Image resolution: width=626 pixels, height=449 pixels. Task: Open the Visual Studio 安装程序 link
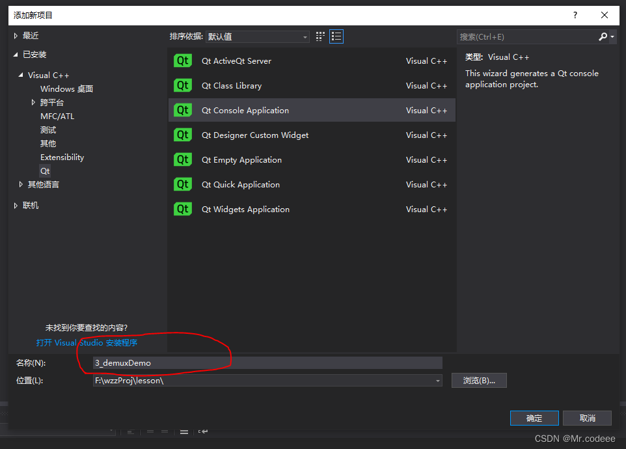click(87, 342)
